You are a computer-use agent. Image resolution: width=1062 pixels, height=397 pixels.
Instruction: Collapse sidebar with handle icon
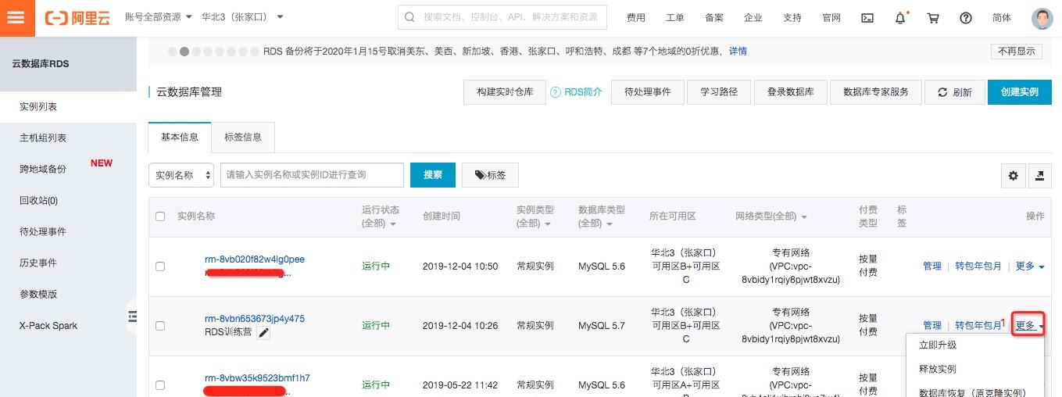132,317
